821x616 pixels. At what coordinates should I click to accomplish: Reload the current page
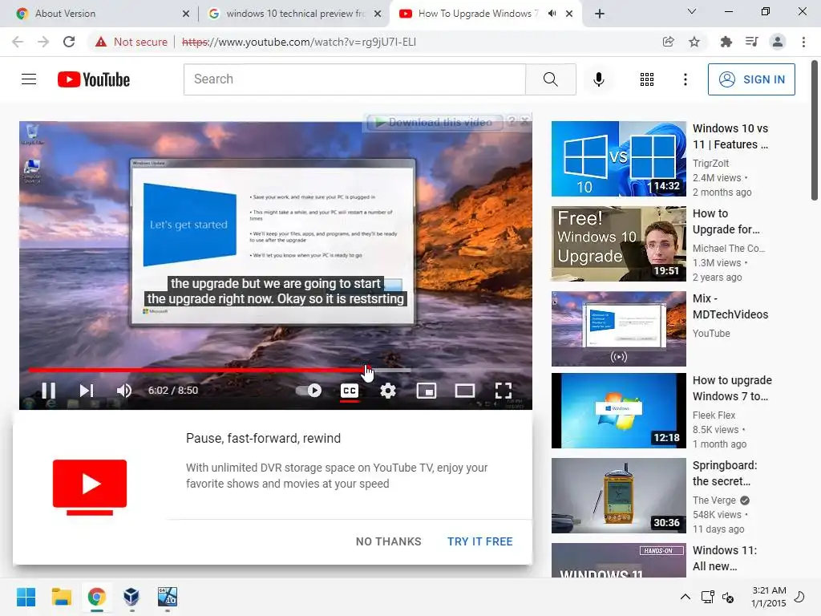[x=69, y=42]
